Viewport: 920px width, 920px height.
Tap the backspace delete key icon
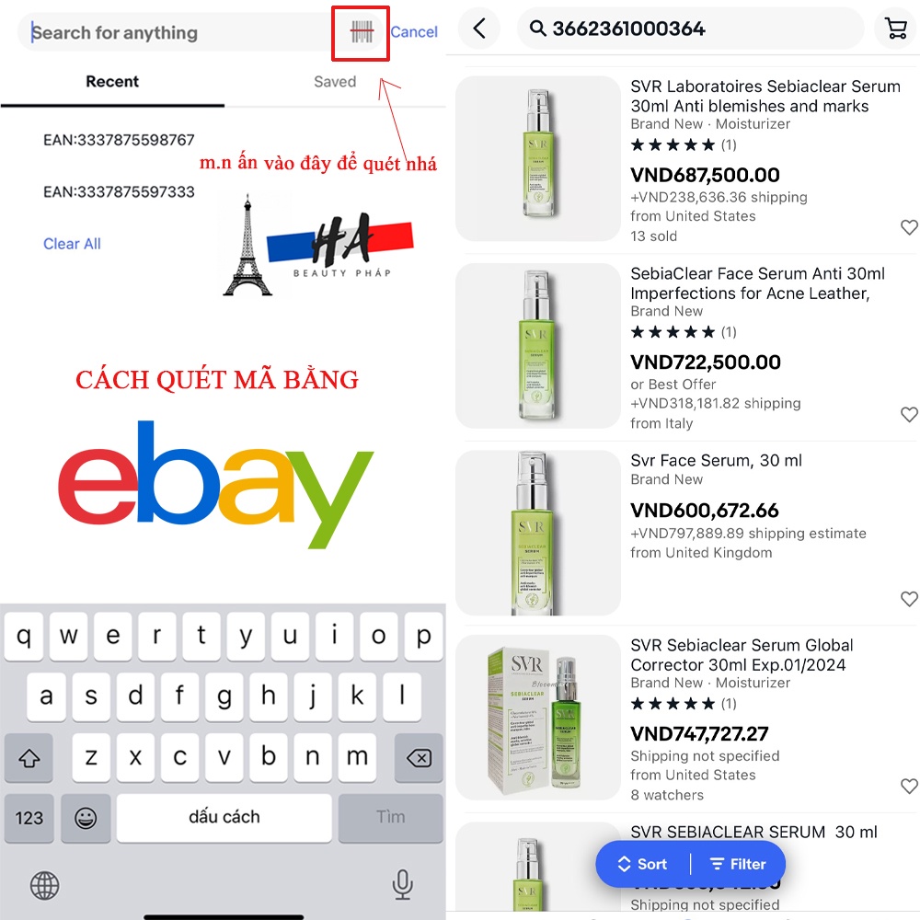419,757
